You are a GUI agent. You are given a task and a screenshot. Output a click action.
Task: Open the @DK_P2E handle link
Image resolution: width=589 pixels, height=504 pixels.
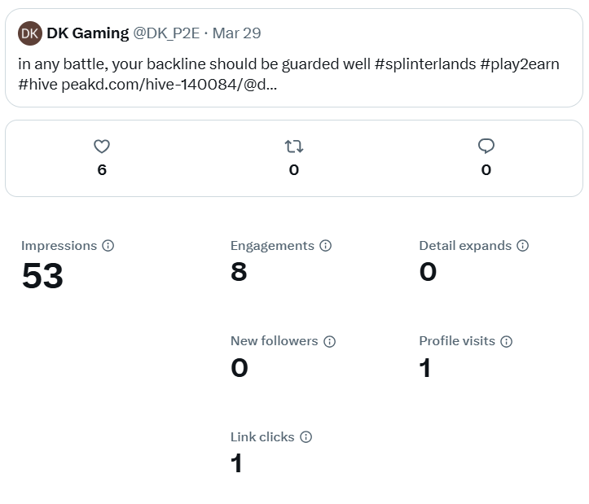tap(166, 33)
